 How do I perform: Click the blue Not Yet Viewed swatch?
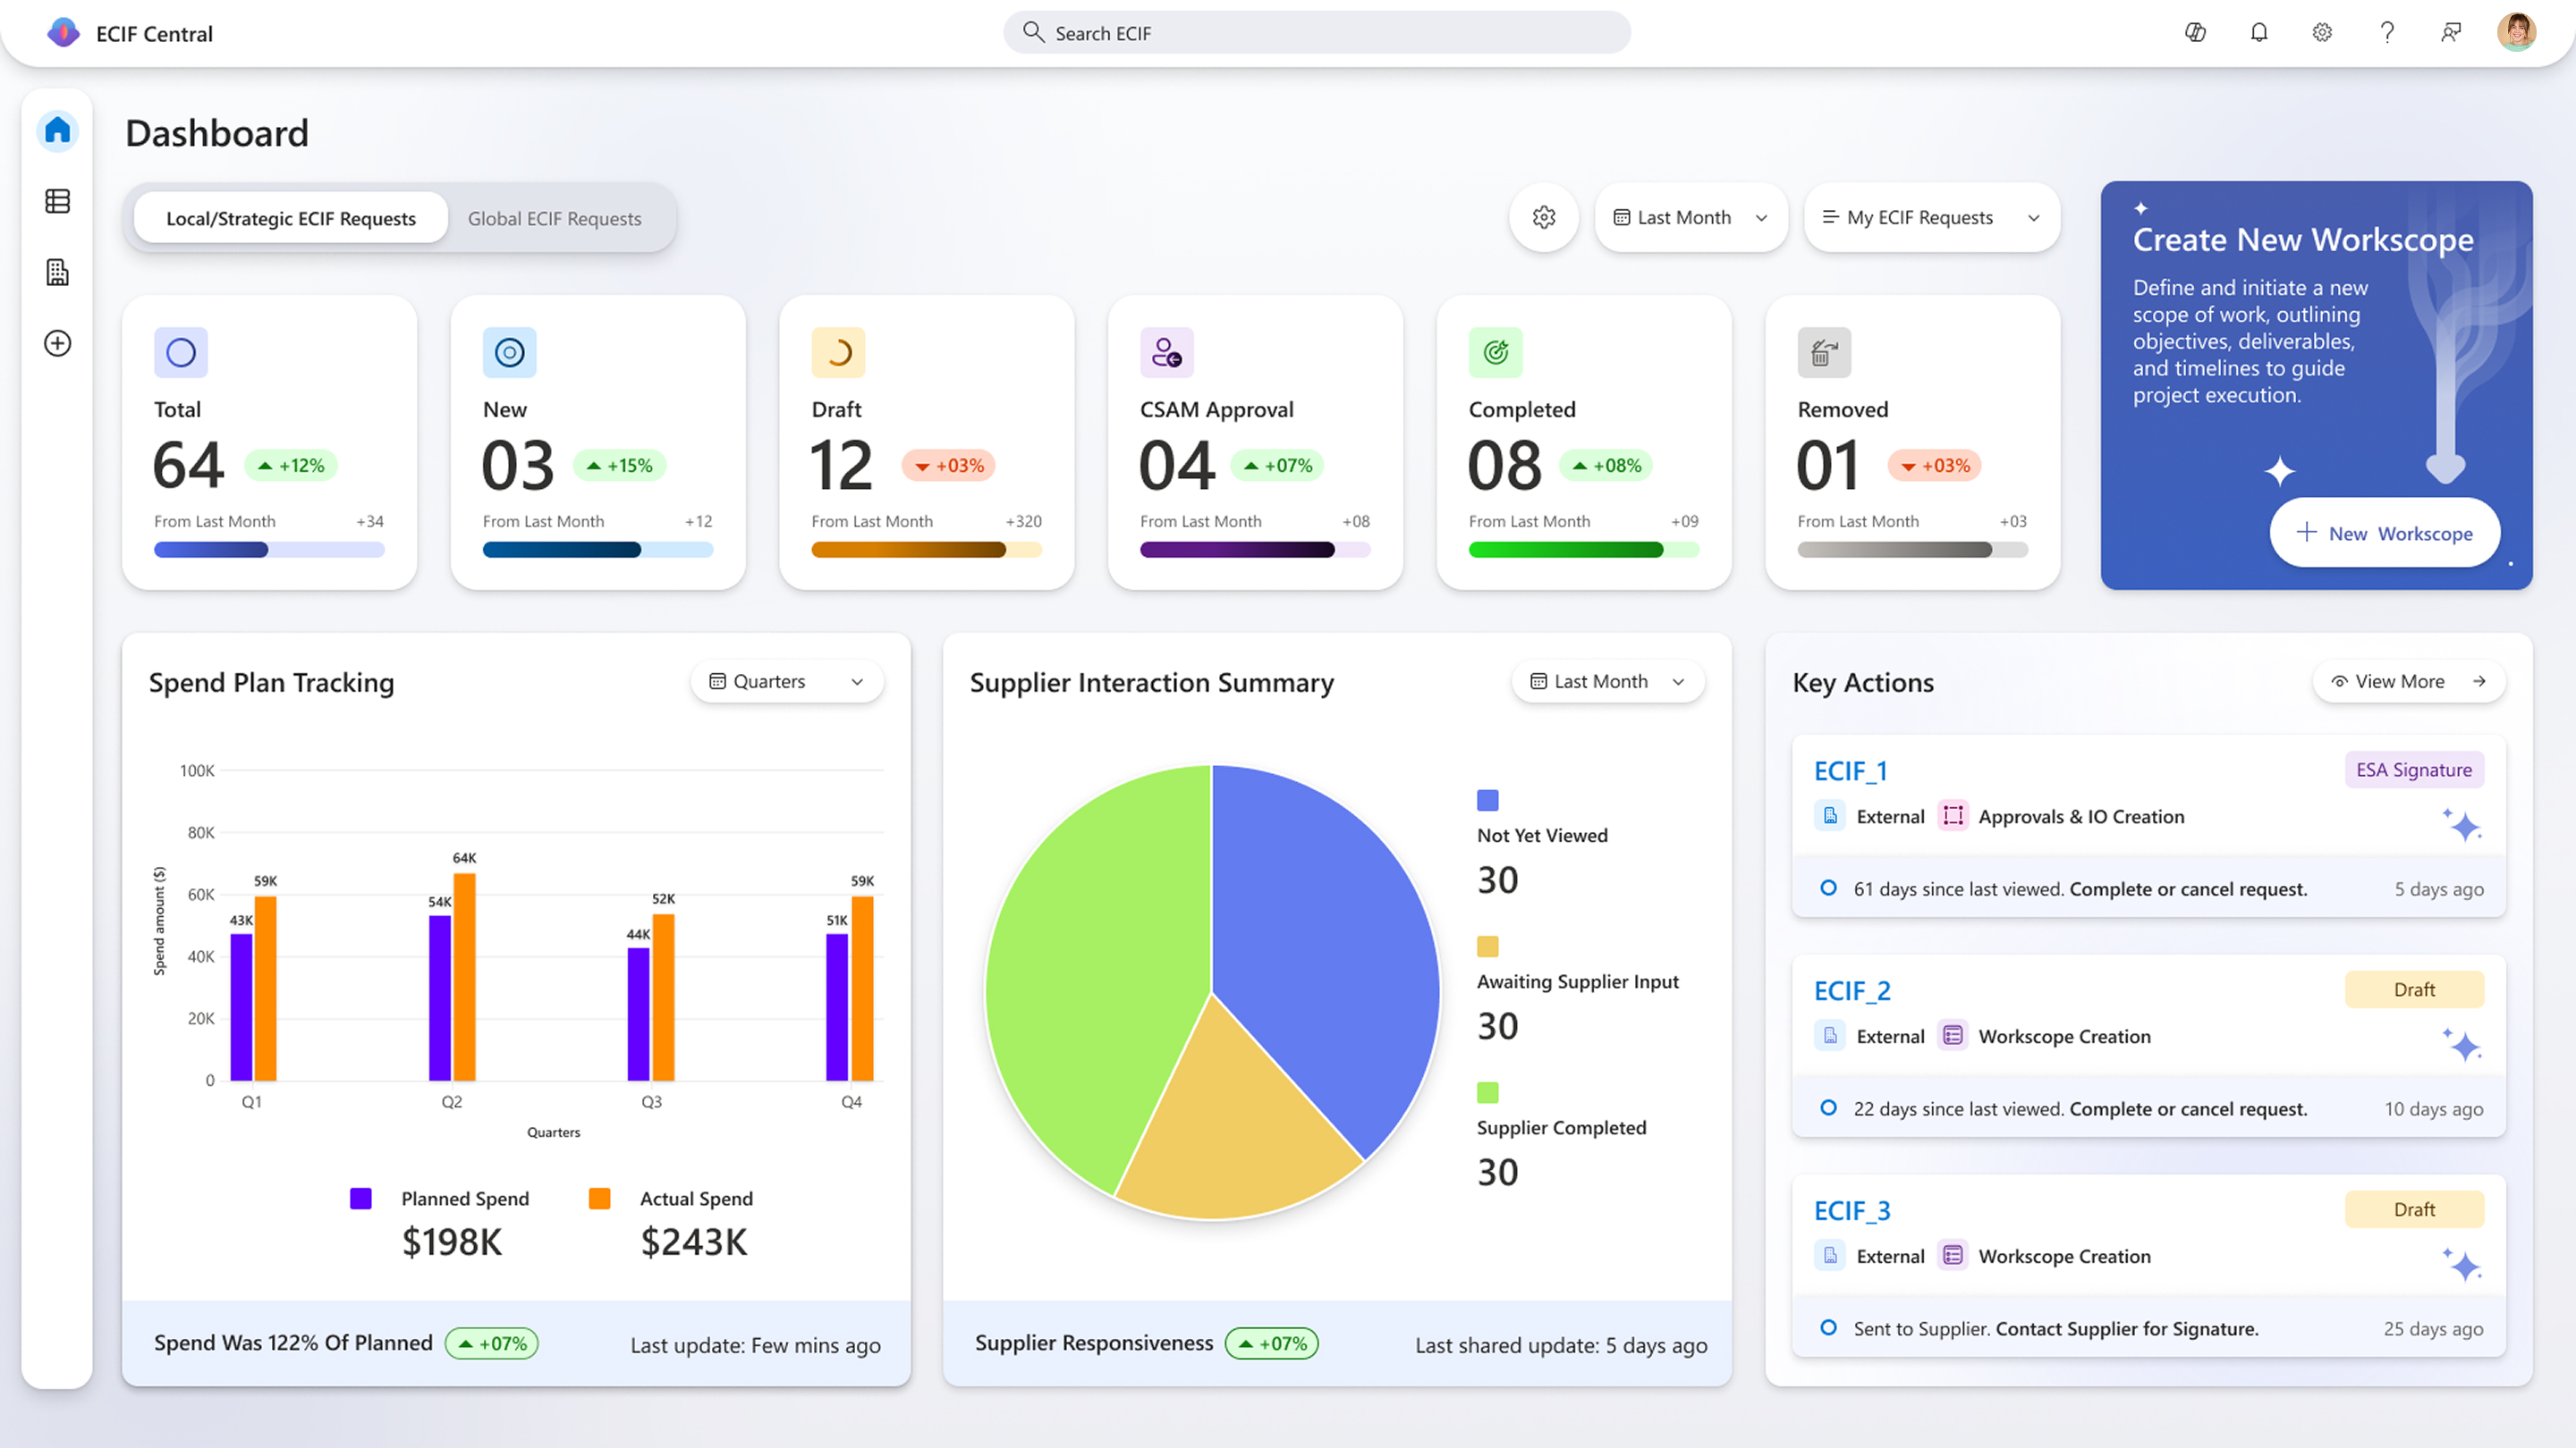[1487, 799]
